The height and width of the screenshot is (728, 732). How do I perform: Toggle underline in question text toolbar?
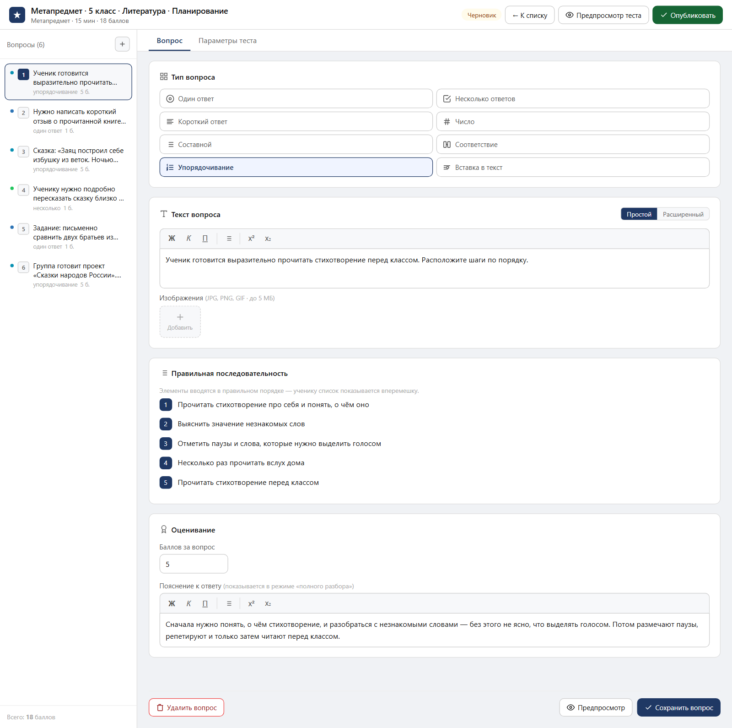[x=205, y=239]
